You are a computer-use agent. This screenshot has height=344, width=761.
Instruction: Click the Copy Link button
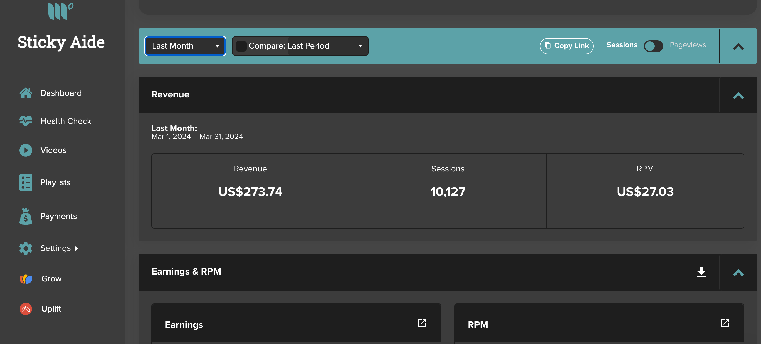(566, 46)
